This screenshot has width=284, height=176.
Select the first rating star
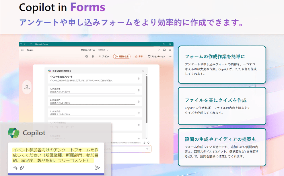tap(52, 127)
